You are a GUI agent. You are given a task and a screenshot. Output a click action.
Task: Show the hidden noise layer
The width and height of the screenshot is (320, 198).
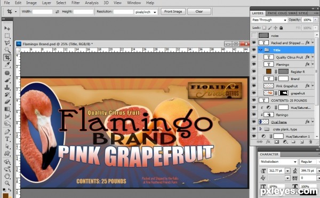254,36
